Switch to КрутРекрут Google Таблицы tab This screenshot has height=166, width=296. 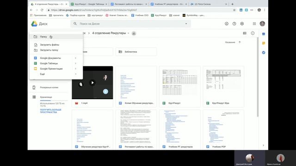point(89,4)
